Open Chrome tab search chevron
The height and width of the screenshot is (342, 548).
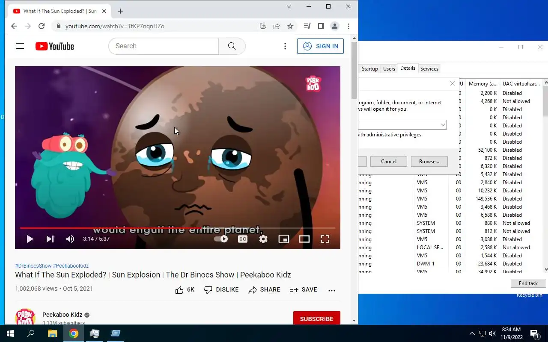click(289, 6)
